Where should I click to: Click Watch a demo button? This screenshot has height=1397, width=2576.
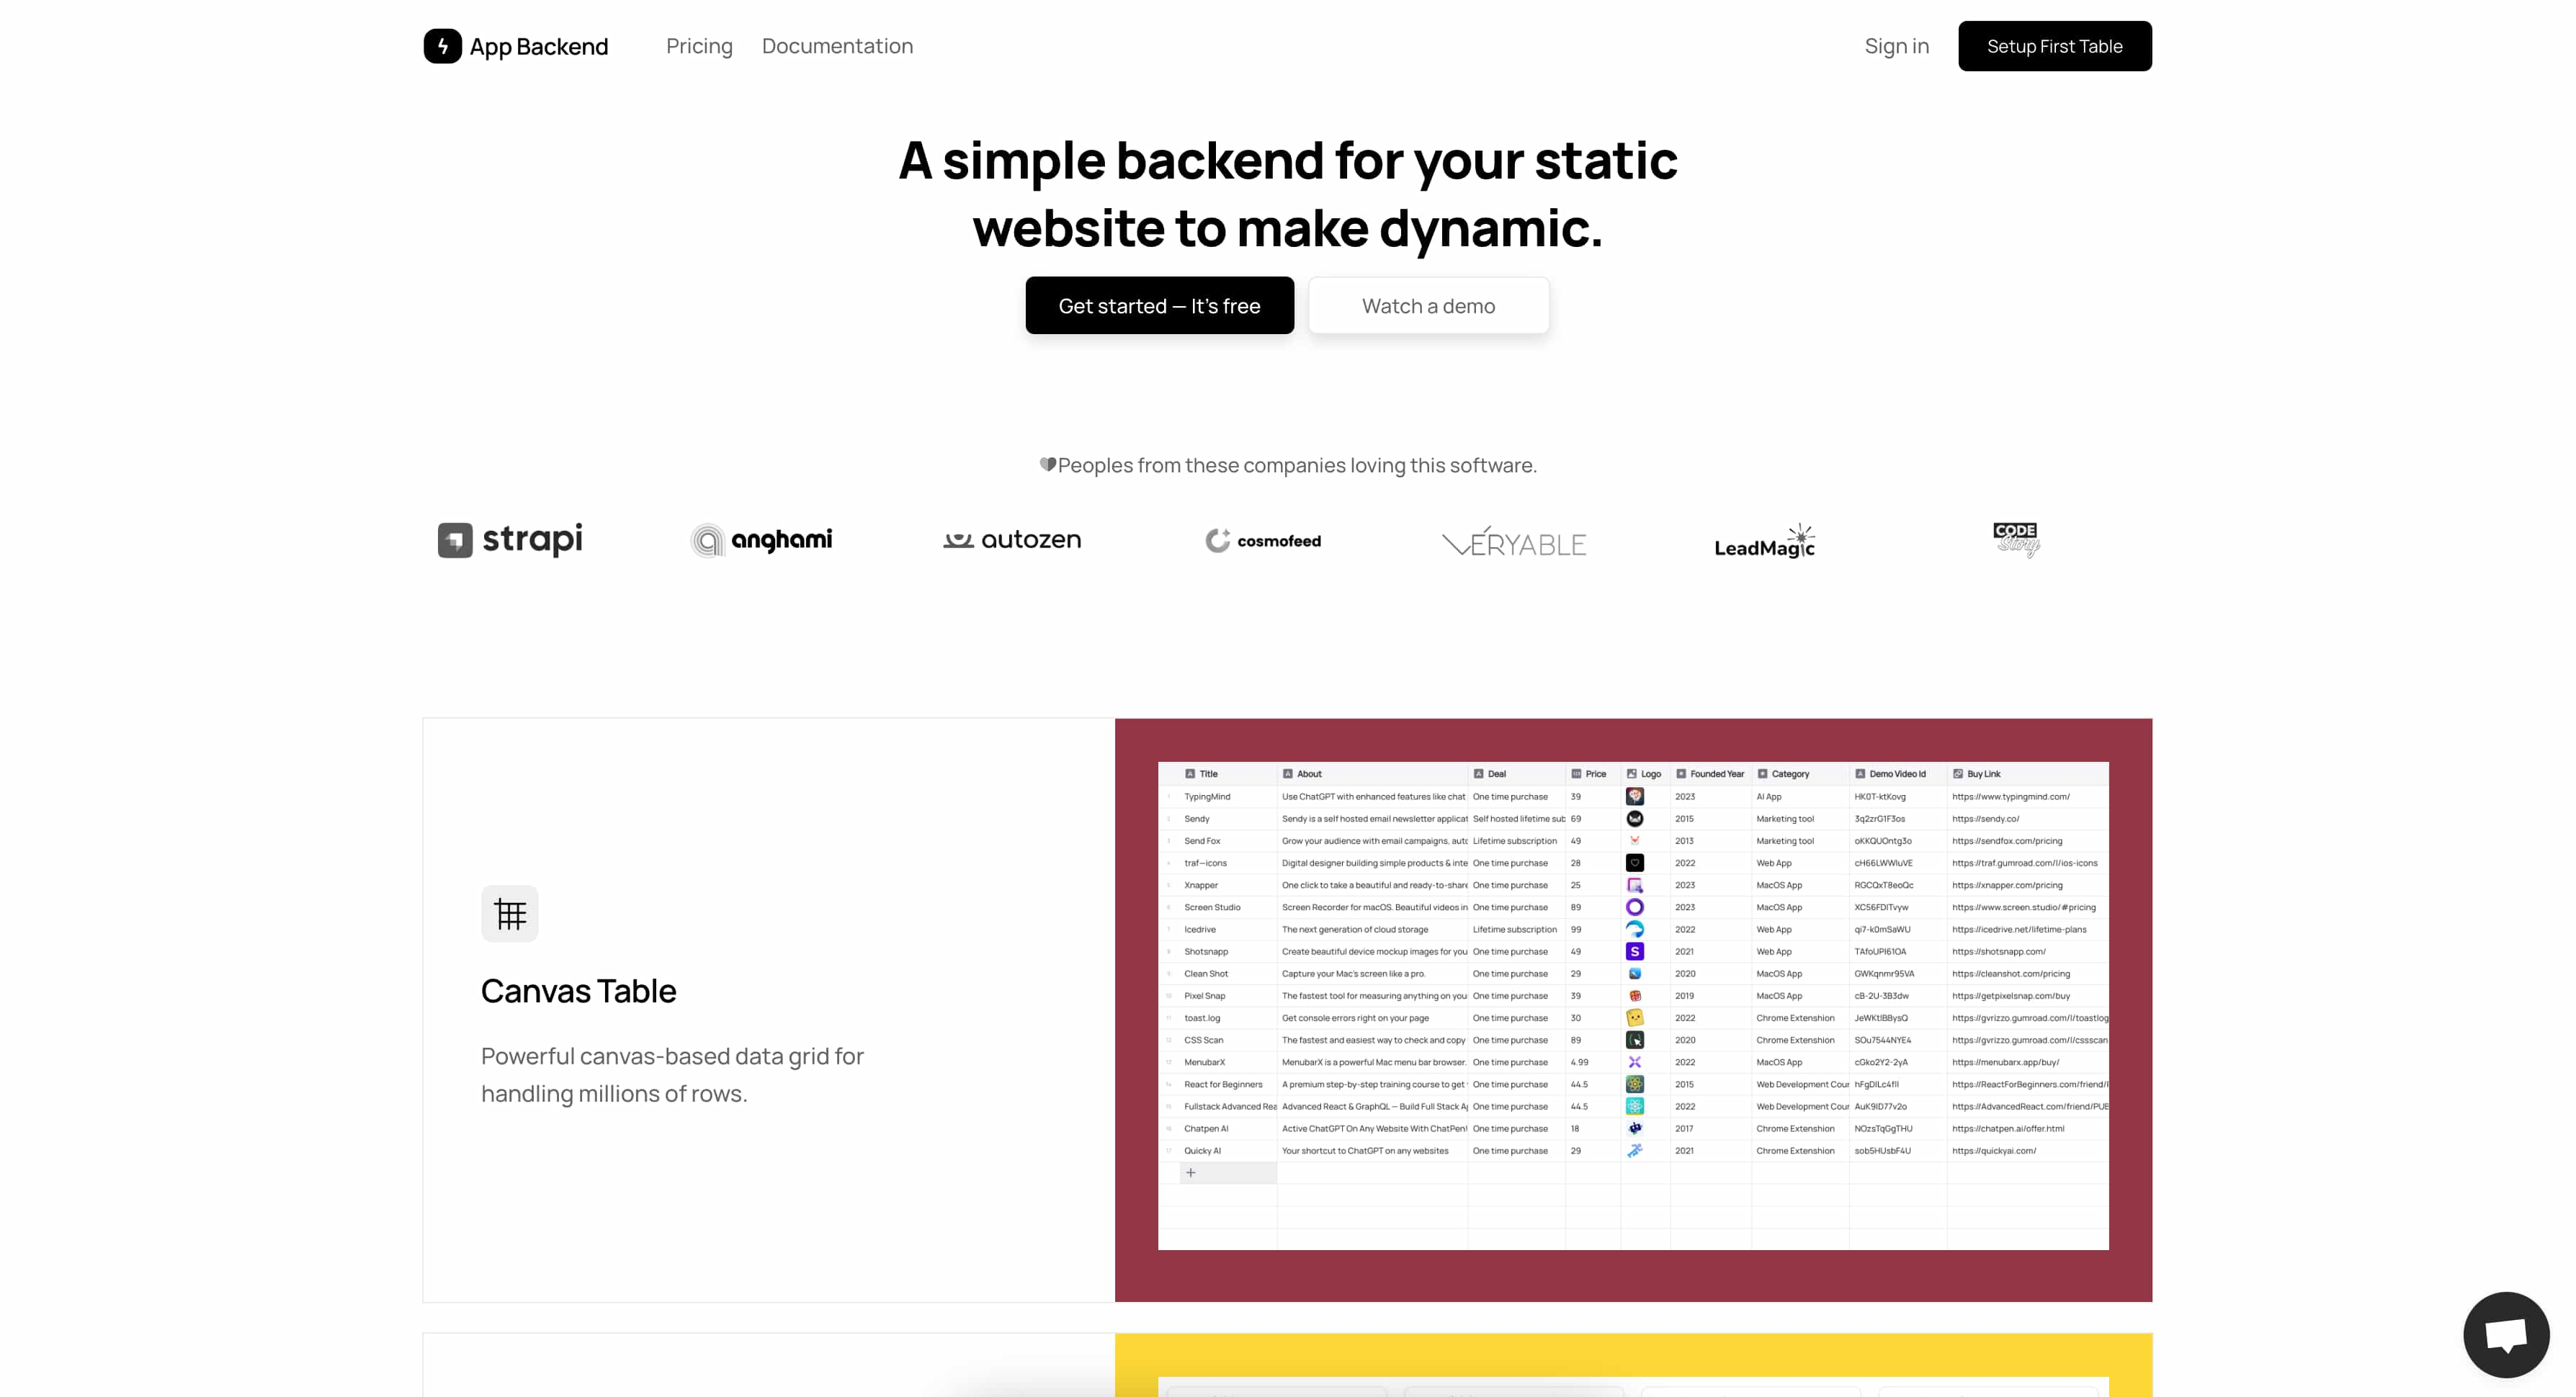pos(1426,305)
